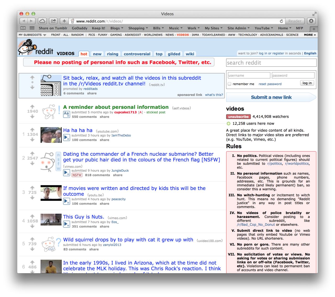This screenshot has height=297, width=335.
Task: Open the 'wiki' tab
Action: tap(190, 54)
